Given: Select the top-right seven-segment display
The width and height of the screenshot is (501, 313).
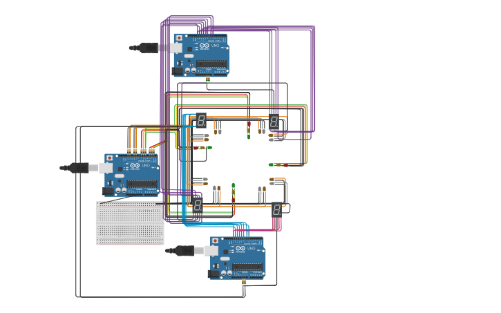Looking at the screenshot, I should tap(274, 122).
